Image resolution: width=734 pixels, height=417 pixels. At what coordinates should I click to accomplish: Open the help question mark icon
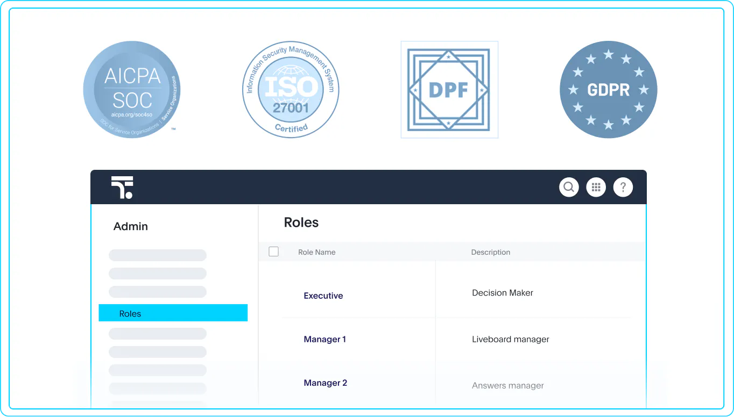coord(623,187)
